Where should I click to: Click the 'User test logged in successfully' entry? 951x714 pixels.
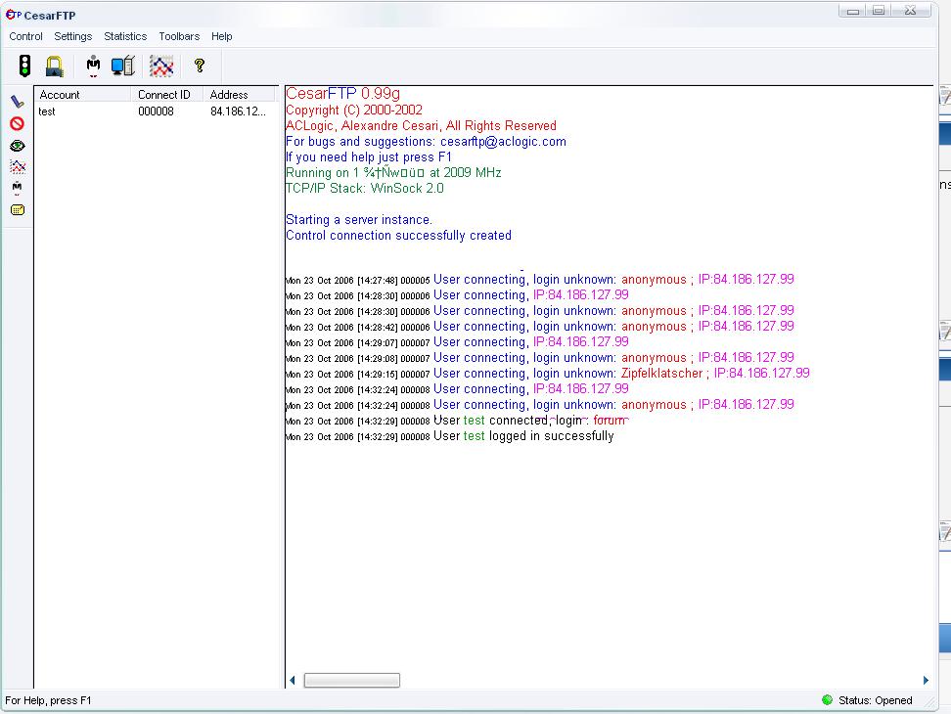click(x=449, y=436)
